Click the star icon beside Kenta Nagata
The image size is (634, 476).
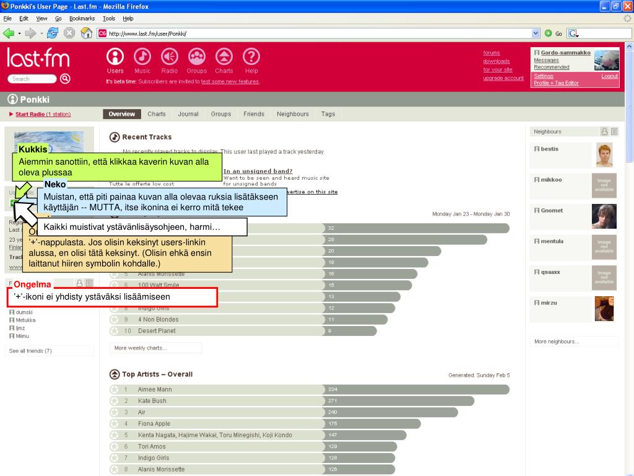[115, 435]
